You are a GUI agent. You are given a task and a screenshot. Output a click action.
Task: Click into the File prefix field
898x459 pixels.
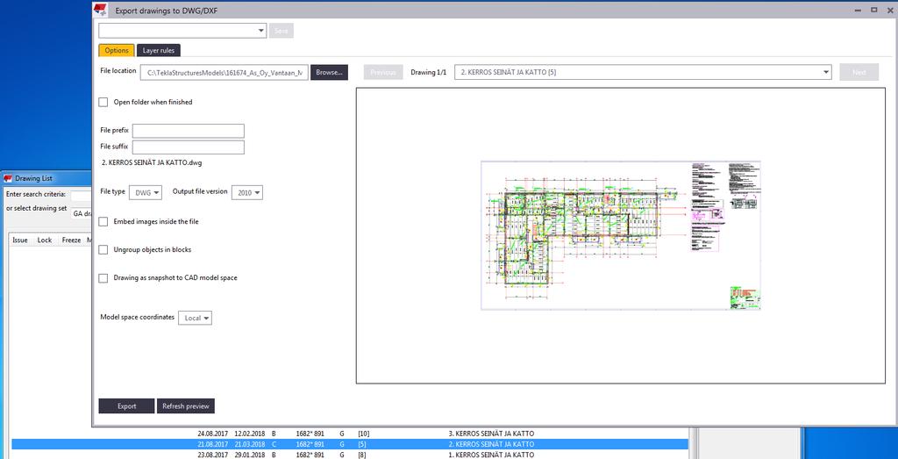tap(189, 131)
